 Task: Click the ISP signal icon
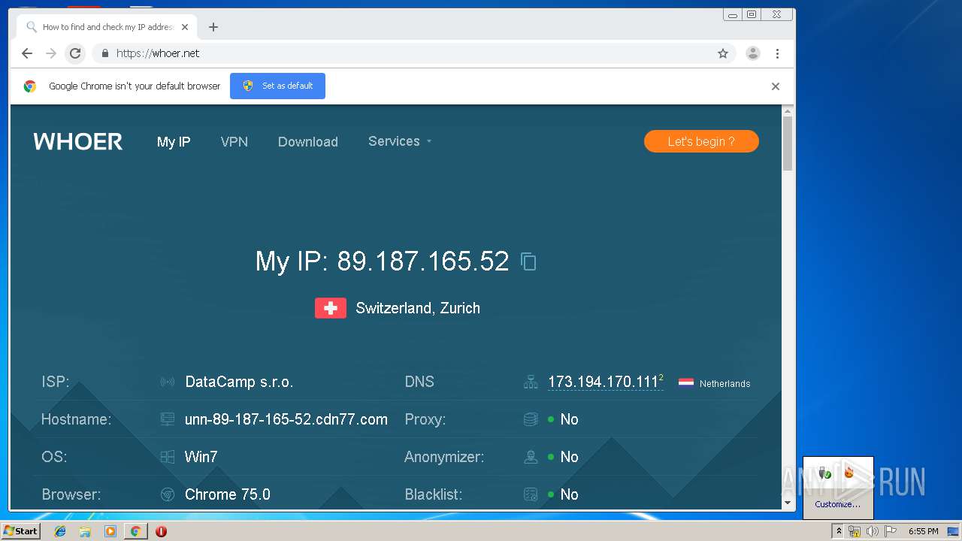(168, 382)
